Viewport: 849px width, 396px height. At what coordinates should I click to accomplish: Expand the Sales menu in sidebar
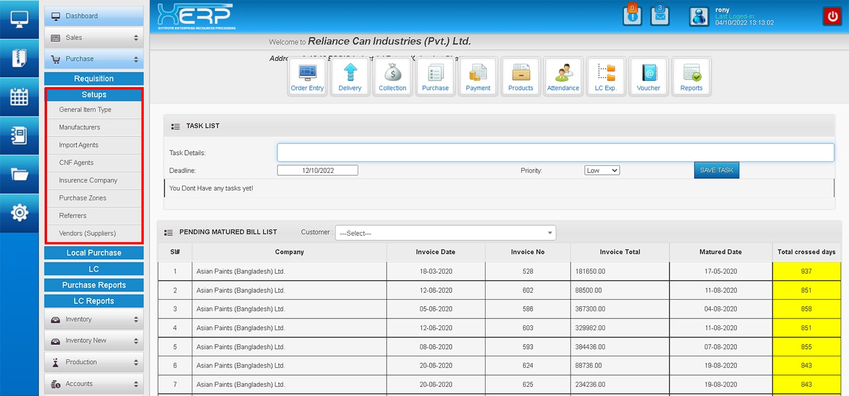point(94,38)
